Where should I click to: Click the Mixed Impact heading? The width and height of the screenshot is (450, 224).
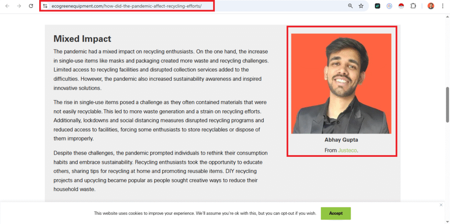click(x=82, y=39)
